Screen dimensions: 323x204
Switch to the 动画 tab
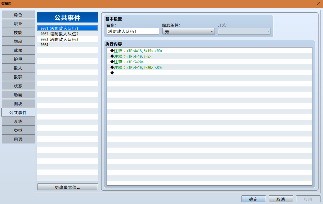coord(18,95)
